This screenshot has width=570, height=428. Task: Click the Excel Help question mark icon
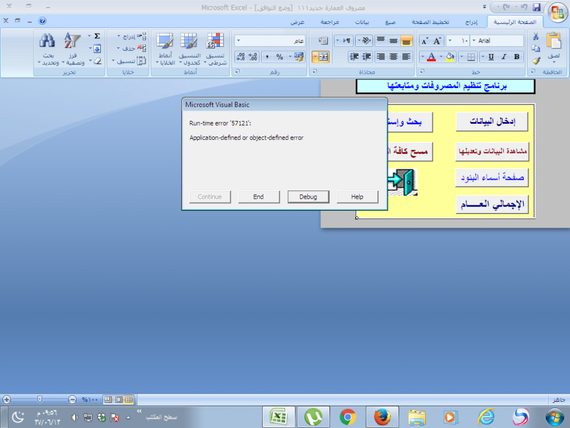click(x=42, y=21)
